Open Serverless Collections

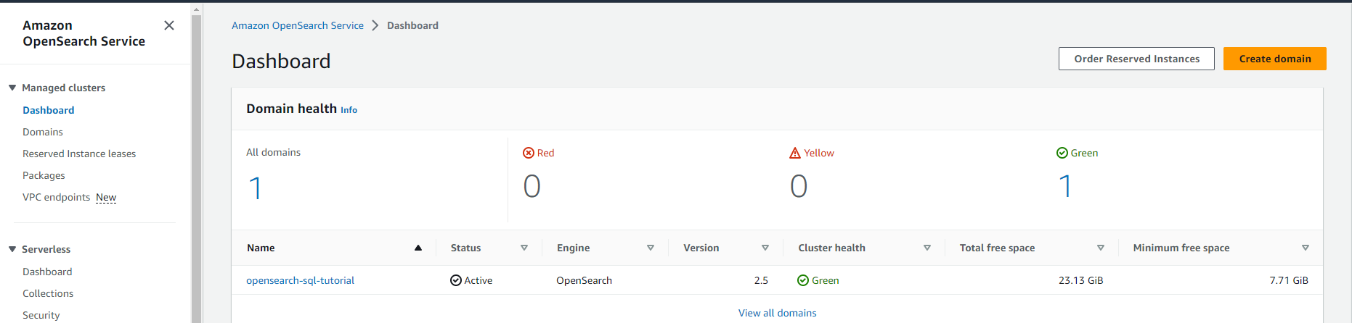pyautogui.click(x=48, y=293)
